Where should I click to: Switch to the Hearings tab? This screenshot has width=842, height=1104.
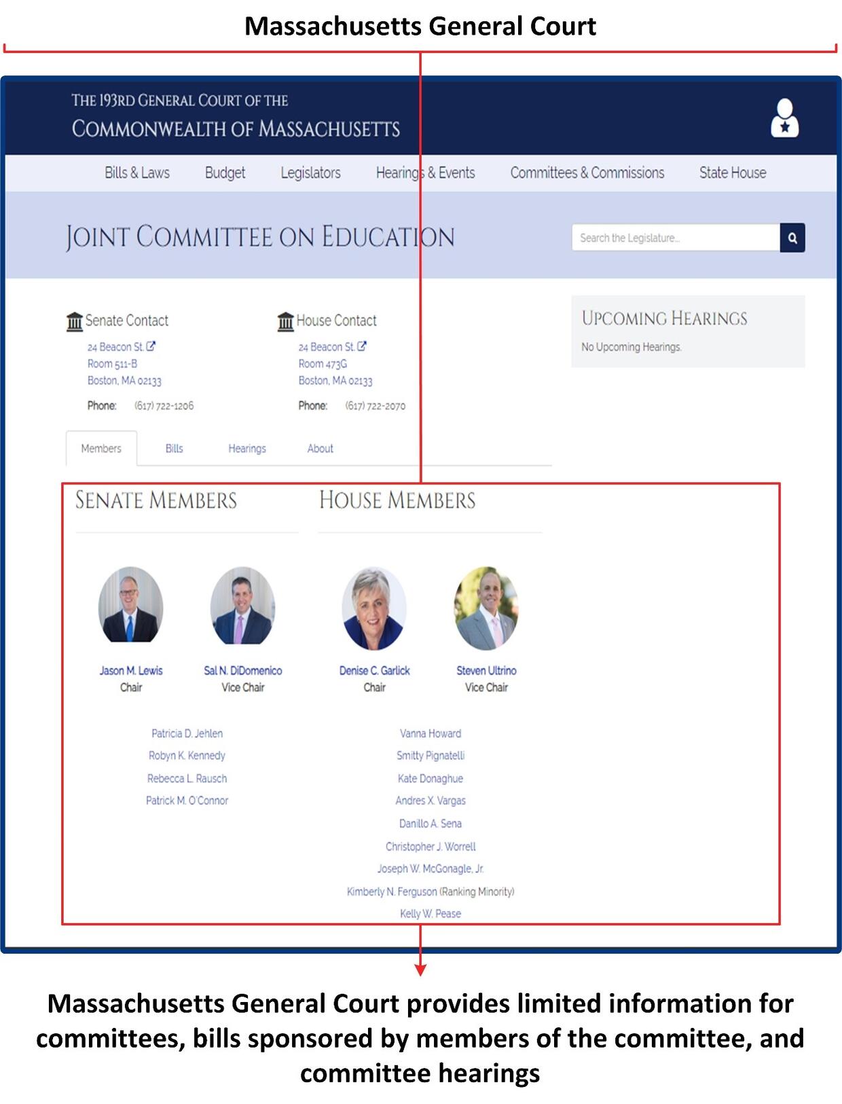pyautogui.click(x=247, y=449)
